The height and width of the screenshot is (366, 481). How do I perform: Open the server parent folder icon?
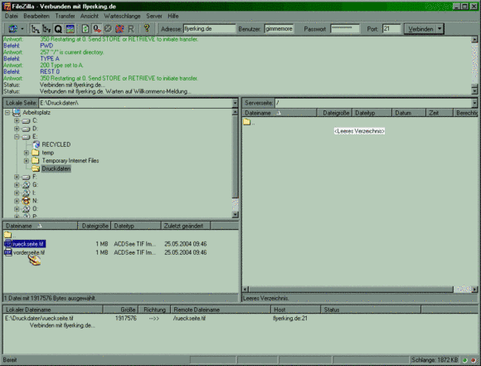[247, 122]
